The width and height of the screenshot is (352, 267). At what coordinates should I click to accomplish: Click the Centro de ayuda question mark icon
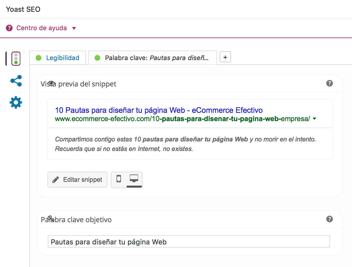9,28
